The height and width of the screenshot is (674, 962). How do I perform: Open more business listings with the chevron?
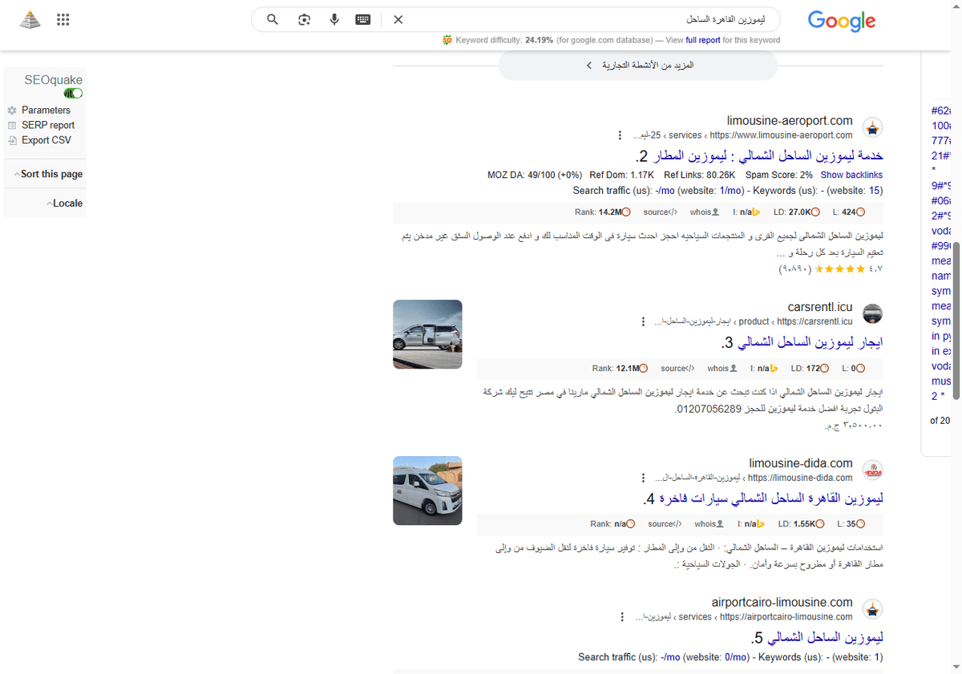[x=589, y=65]
